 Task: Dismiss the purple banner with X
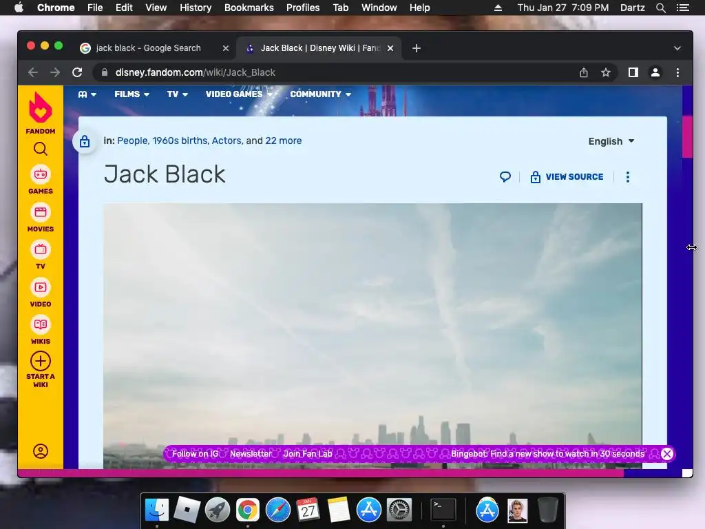click(666, 454)
